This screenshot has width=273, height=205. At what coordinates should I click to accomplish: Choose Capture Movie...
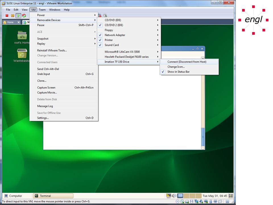click(64, 93)
